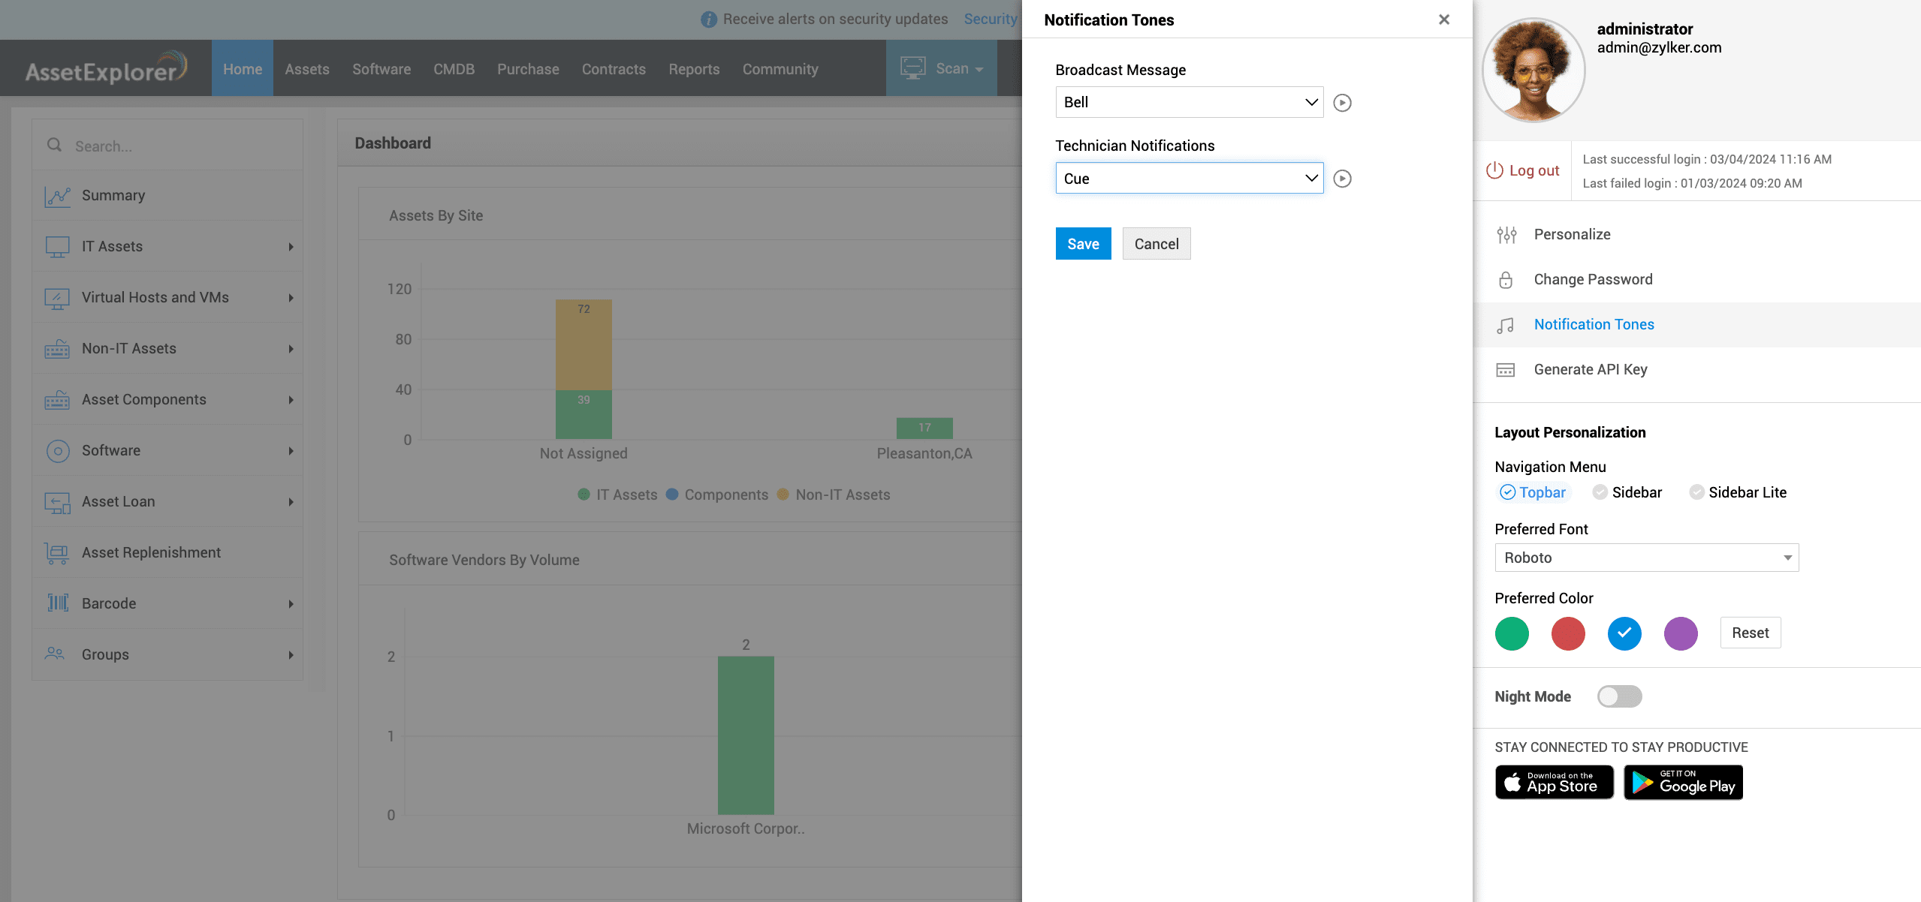The height and width of the screenshot is (902, 1921).
Task: Toggle the Night Mode switch
Action: (x=1619, y=696)
